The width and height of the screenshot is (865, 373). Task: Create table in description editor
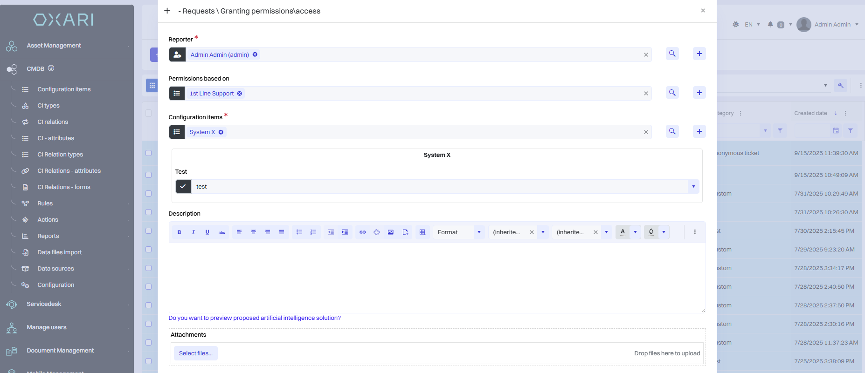(x=422, y=232)
